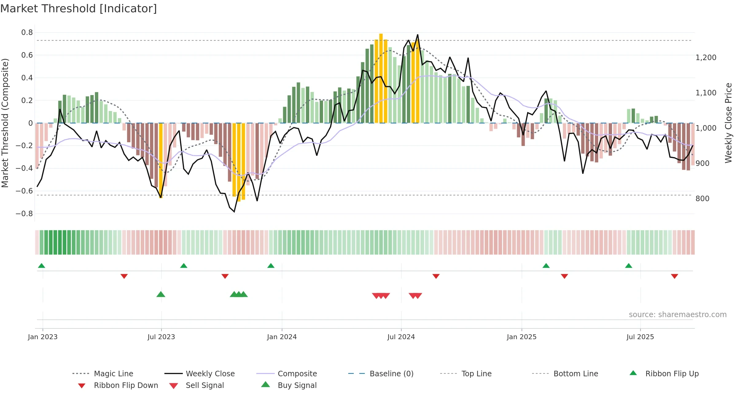
Task: Click the Weekly Close Price axis title
Action: pos(728,123)
